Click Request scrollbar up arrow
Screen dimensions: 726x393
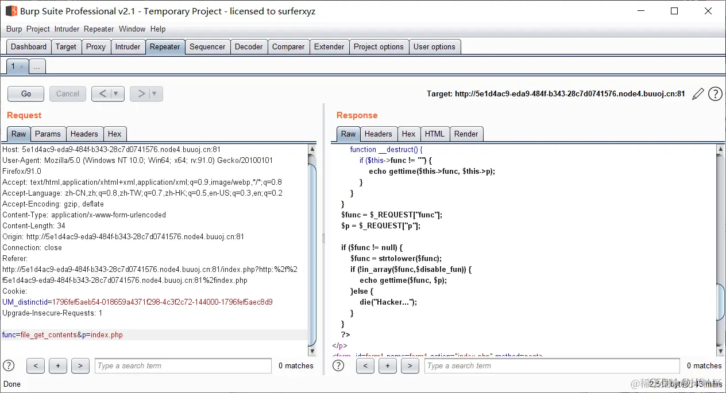click(x=312, y=149)
